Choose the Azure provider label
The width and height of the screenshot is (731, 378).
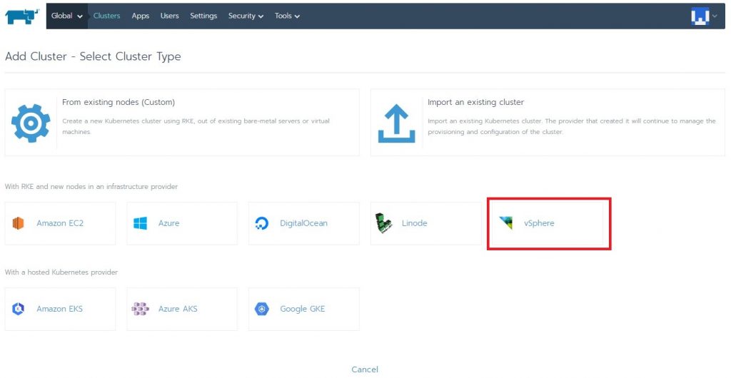[x=168, y=223]
